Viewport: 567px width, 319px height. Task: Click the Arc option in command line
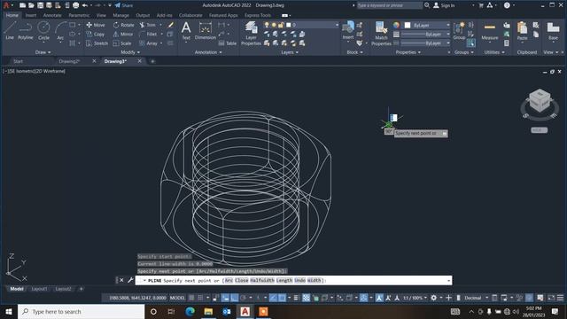(x=229, y=280)
